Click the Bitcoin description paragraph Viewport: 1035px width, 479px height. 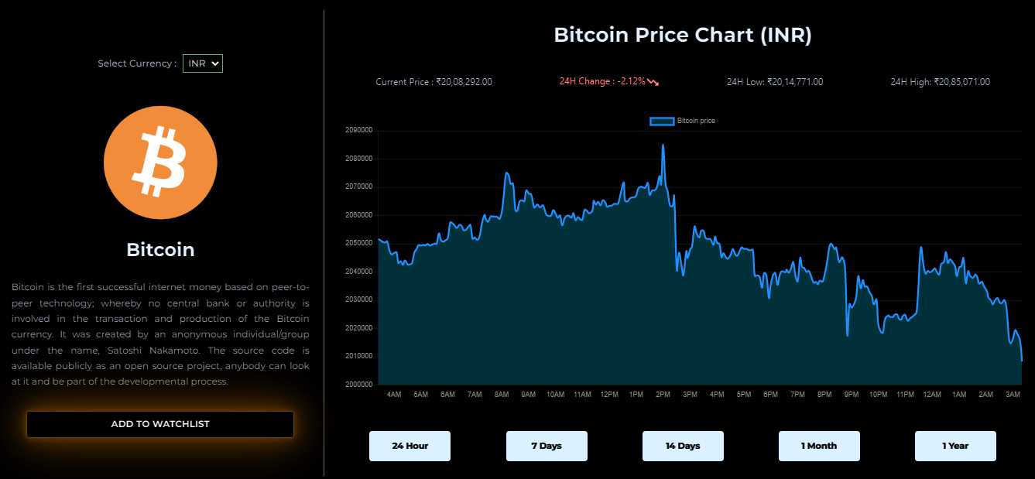[160, 334]
